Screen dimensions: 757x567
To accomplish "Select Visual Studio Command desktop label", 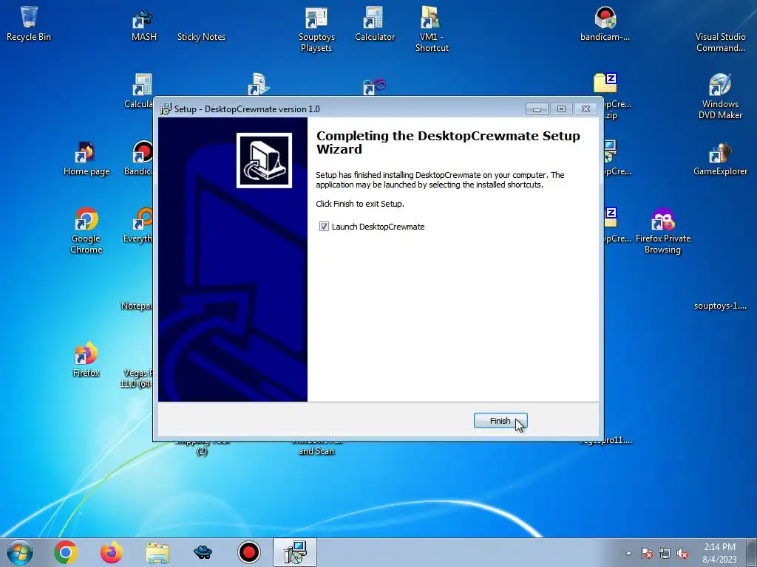I will pyautogui.click(x=720, y=42).
